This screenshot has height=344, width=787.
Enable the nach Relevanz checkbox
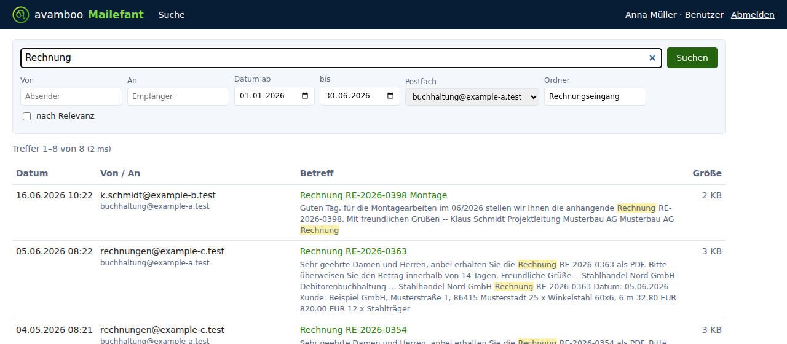click(26, 116)
